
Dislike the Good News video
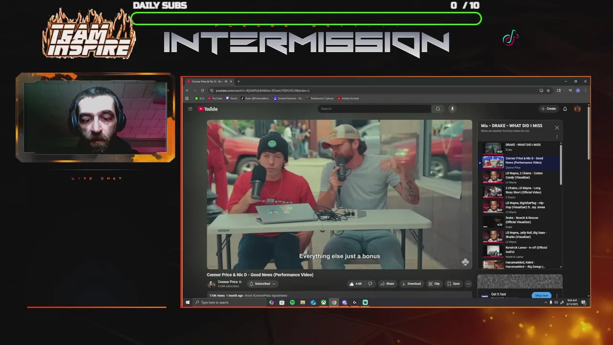coord(370,284)
